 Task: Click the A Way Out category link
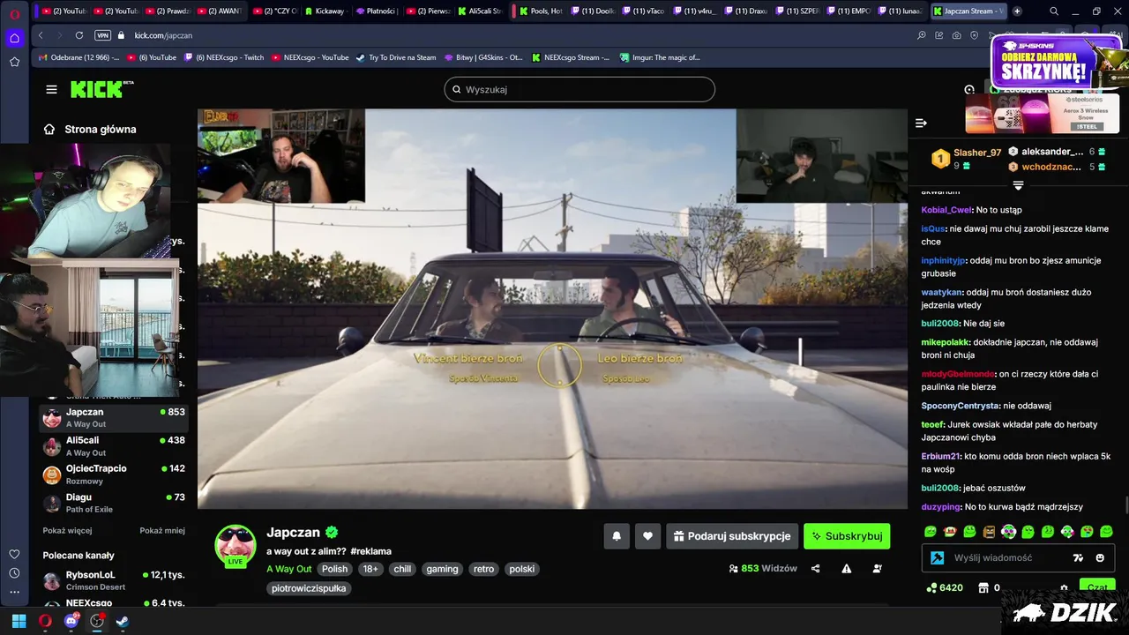click(x=288, y=569)
